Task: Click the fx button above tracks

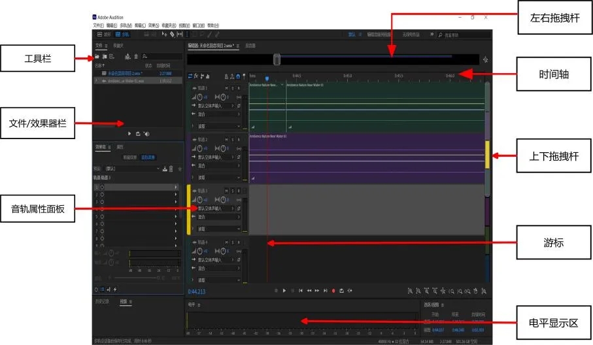Action: tap(196, 76)
